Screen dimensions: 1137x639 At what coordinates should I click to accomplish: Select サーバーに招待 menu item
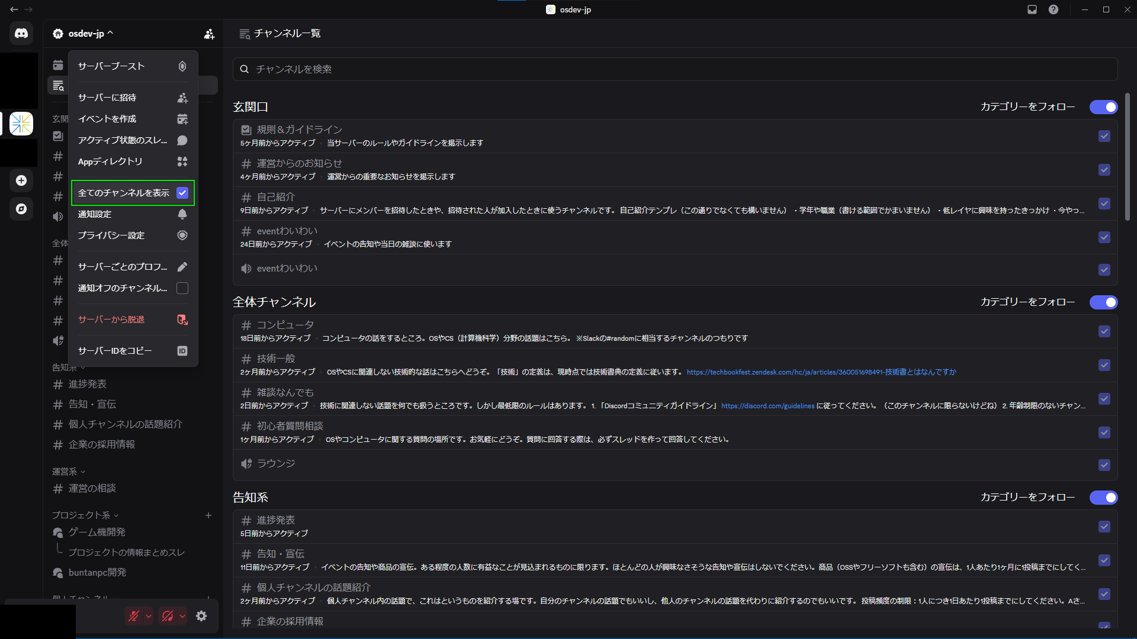click(x=133, y=98)
